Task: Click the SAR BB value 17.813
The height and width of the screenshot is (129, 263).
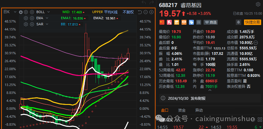Action: [73, 24]
